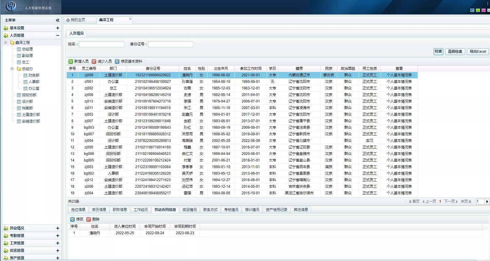The width and height of the screenshot is (490, 261).
Task: Click the 减少人员 remove-person toolbar icon
Action: [94, 61]
